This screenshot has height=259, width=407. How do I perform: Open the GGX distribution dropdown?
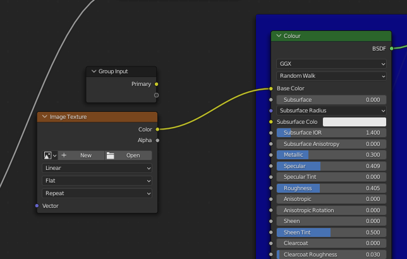click(x=331, y=64)
